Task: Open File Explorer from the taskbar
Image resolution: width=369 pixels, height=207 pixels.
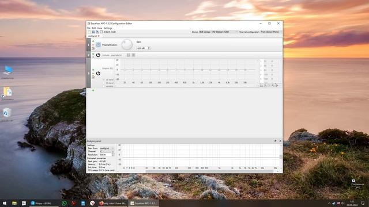Action: pyautogui.click(x=14, y=203)
